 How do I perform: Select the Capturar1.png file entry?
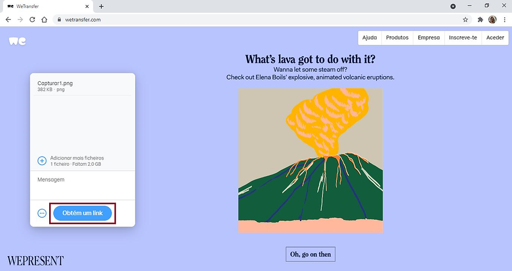click(82, 86)
